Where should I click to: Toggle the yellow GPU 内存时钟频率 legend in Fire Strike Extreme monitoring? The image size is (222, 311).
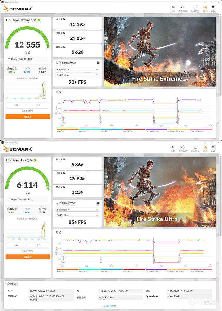(179, 130)
